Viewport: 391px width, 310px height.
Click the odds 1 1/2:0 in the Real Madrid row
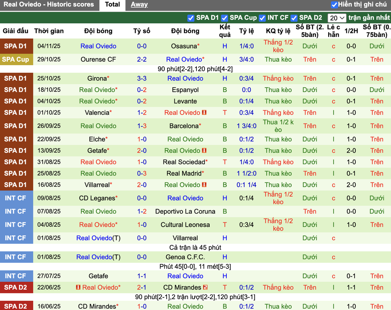[246, 173]
